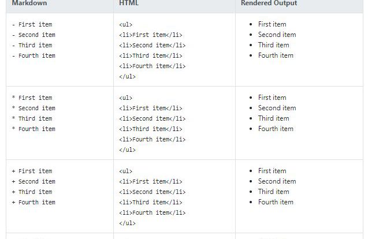Image resolution: width=368 pixels, height=239 pixels.
Task: Click rendered 'Fourth item' bullet in first row
Action: 276,55
